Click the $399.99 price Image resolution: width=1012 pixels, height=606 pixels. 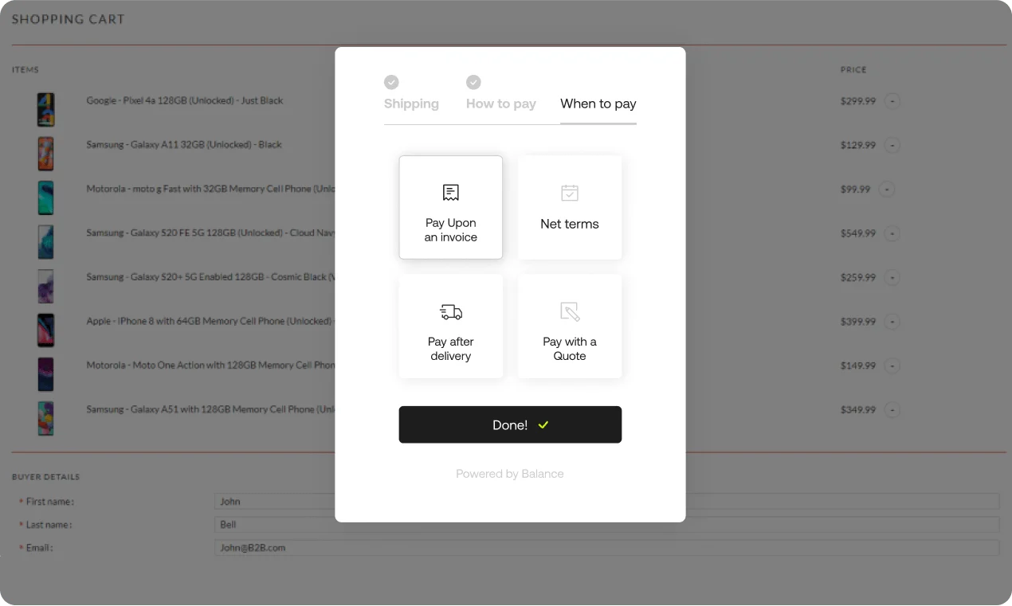[x=858, y=322]
